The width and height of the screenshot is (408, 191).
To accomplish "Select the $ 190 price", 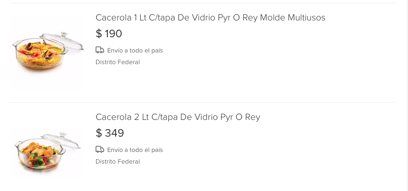I will (109, 34).
